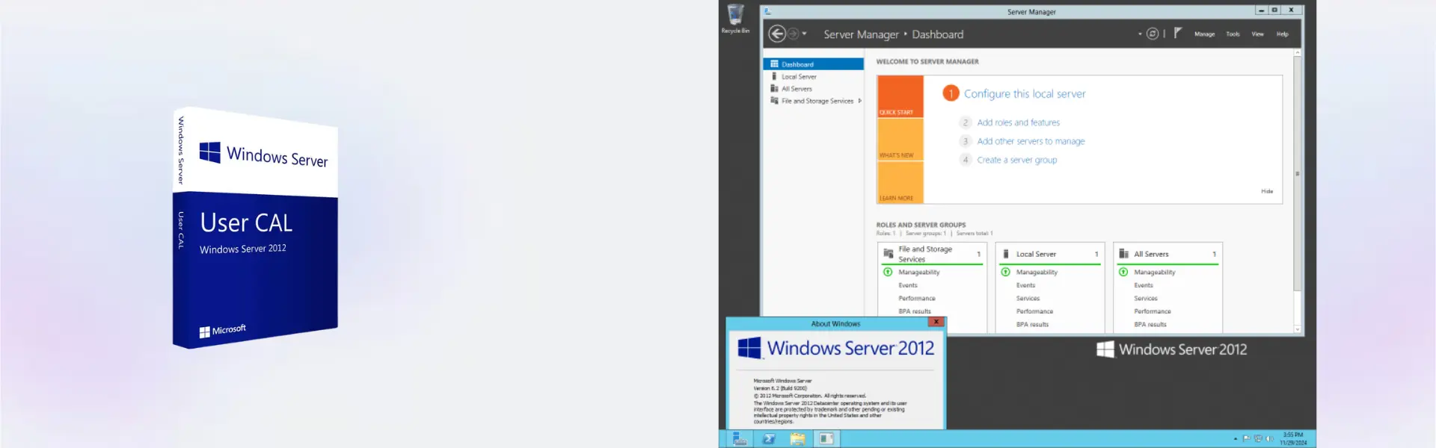Click Create a server group link
Screen dimensions: 1436x448
click(1016, 160)
